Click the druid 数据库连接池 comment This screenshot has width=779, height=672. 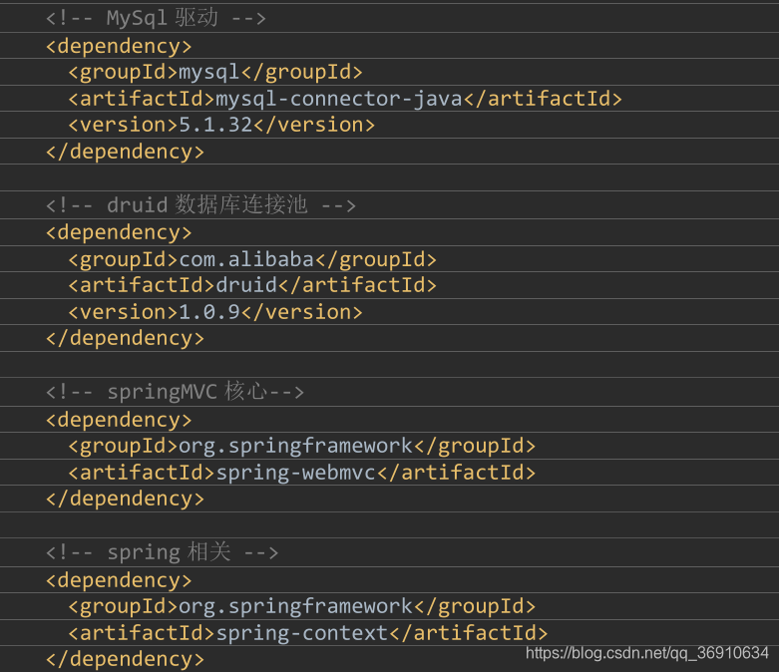[200, 204]
